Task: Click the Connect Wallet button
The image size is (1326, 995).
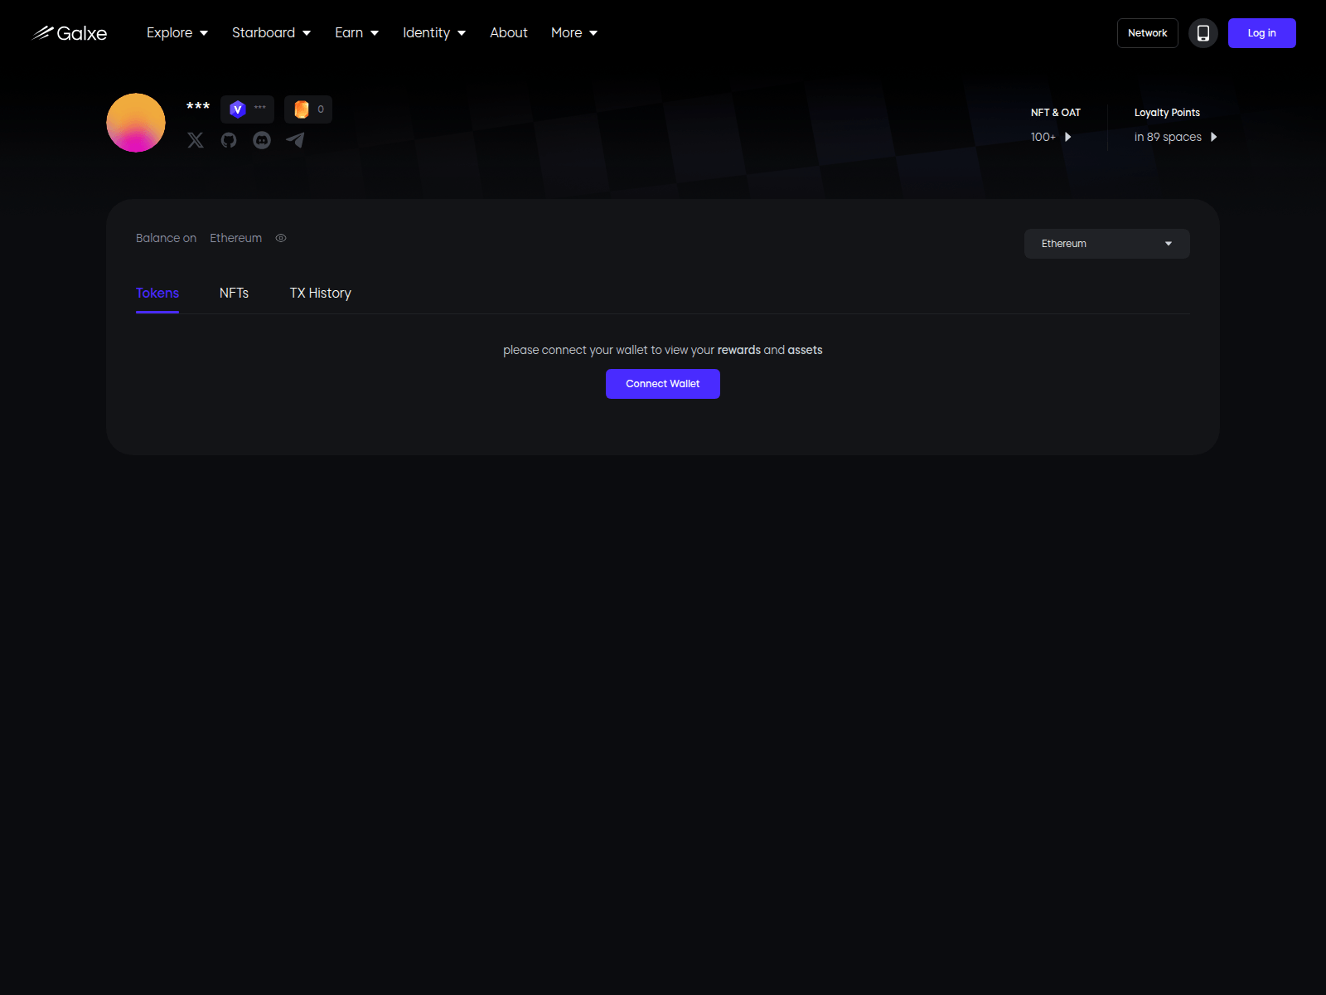Action: tap(663, 384)
